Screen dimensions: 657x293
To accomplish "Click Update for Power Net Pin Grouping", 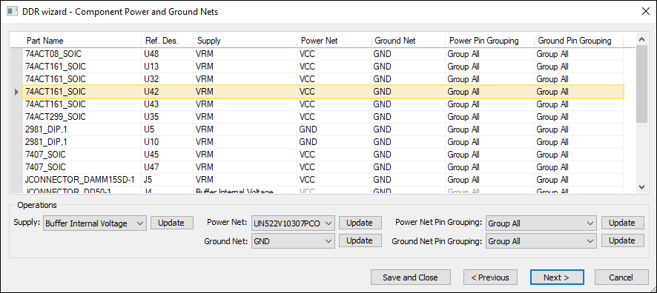I will 623,223.
